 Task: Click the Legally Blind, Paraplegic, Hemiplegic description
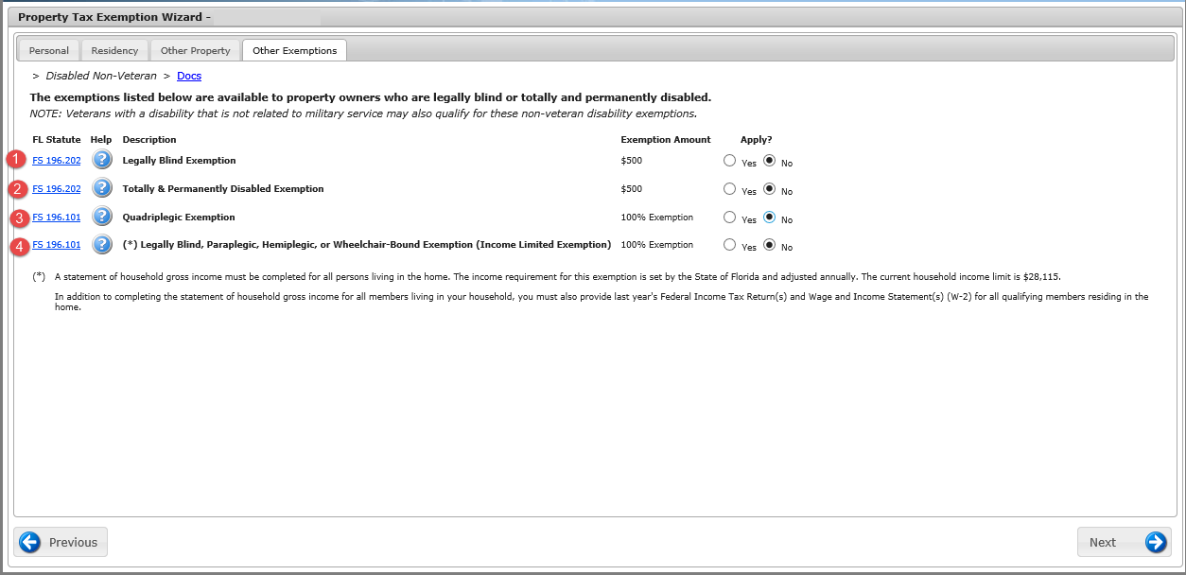coord(367,245)
